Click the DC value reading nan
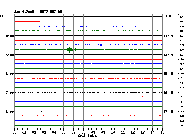The width and height of the screenshot is (185, 140). pyautogui.click(x=182, y=27)
